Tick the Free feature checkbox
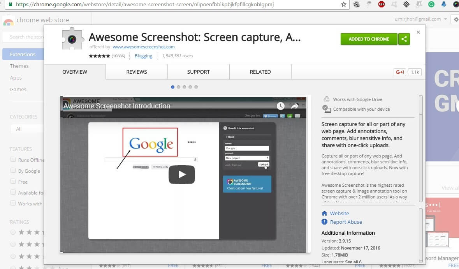The image size is (459, 269). coord(13,182)
